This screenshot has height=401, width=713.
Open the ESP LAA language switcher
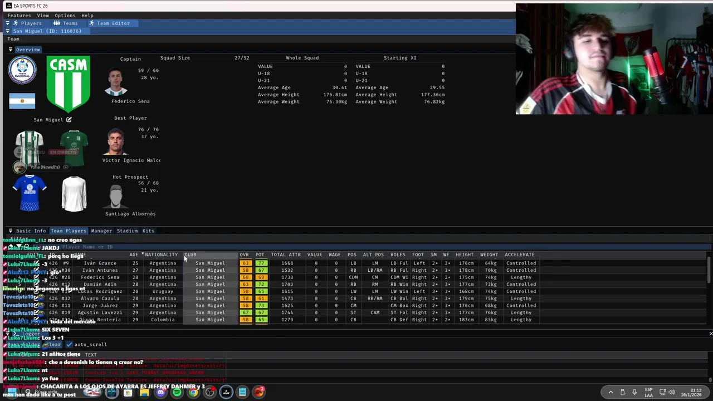pos(649,392)
